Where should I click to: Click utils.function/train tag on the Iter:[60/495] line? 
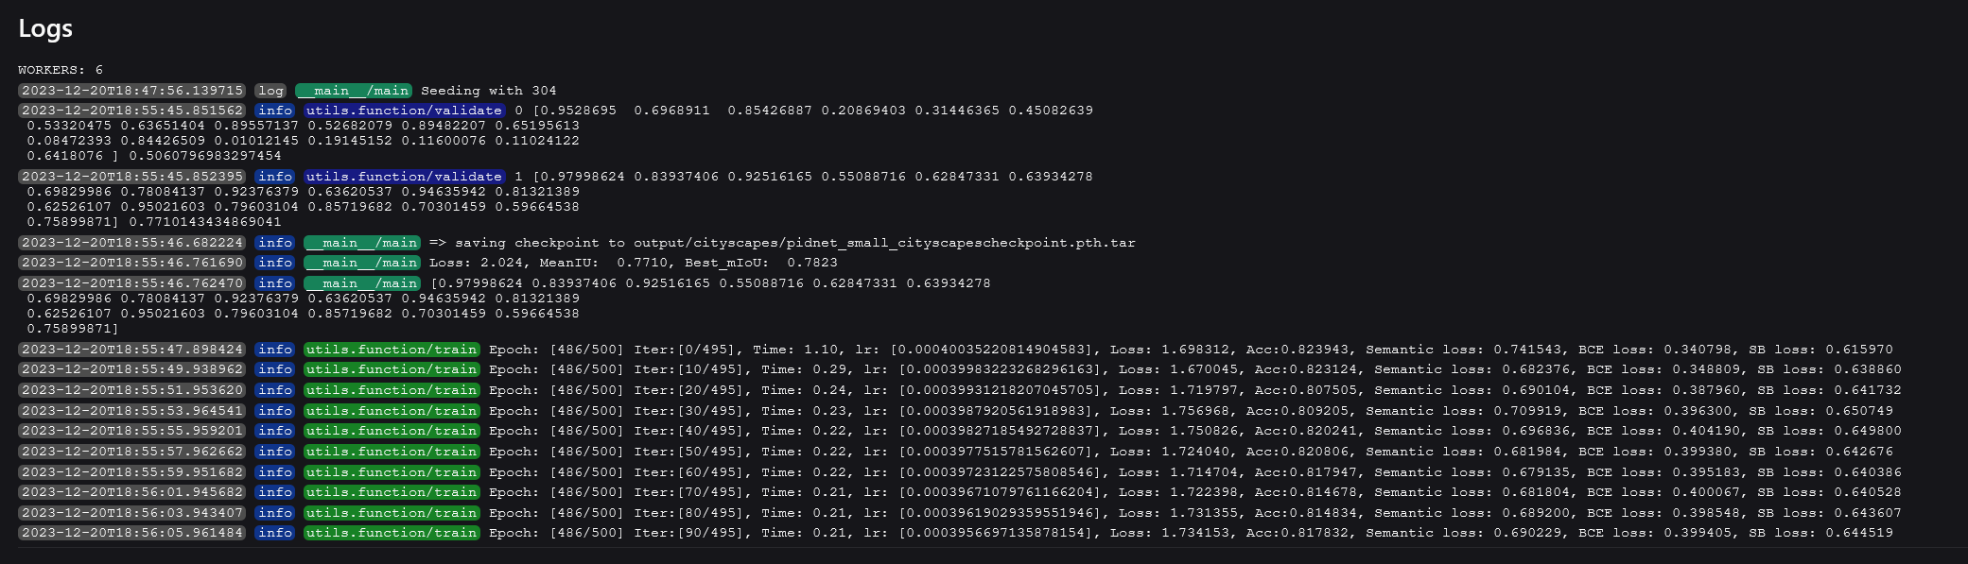pyautogui.click(x=392, y=472)
